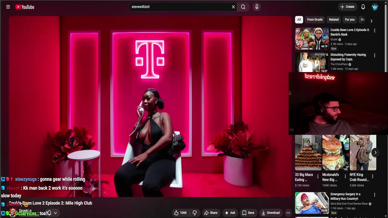Start voice search with the microphone

257,7
